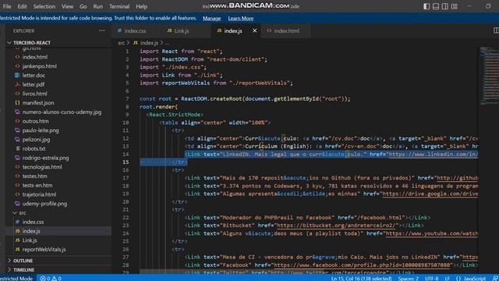This screenshot has height=281, width=499.
Task: Open the Help menu
Action: 141,6
